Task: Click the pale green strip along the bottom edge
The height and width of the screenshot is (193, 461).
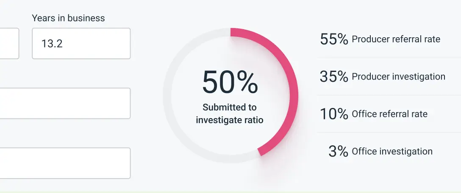Action: [x=230, y=192]
